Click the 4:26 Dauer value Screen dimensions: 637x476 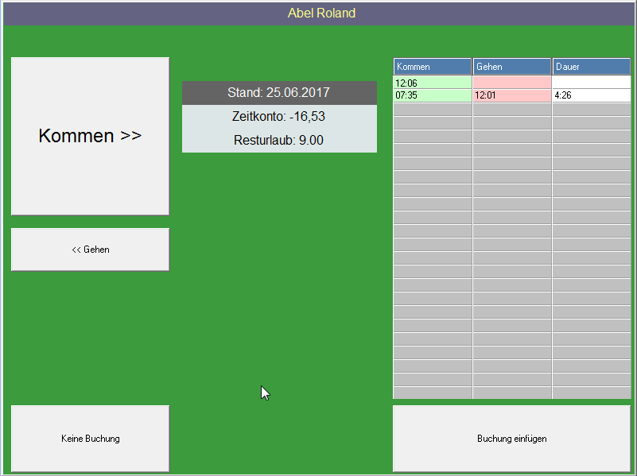(591, 94)
